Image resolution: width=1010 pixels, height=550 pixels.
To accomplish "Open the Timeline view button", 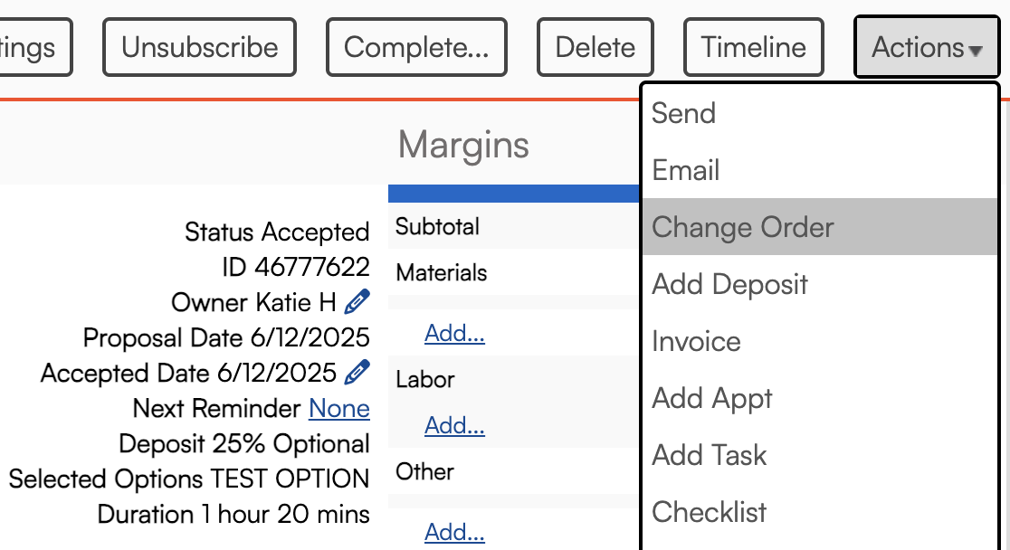I will pos(753,47).
